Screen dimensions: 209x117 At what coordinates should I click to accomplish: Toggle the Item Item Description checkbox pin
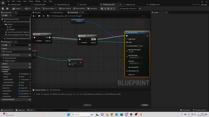(x=130, y=52)
